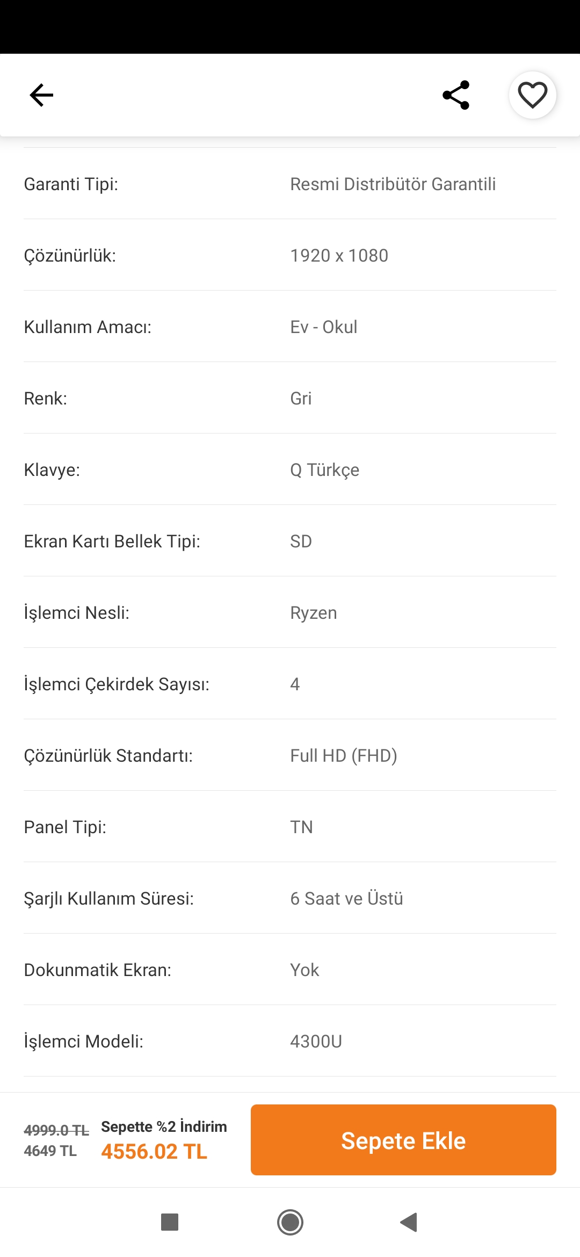
Task: Tap the Kullanım Amacı row label
Action: (88, 327)
